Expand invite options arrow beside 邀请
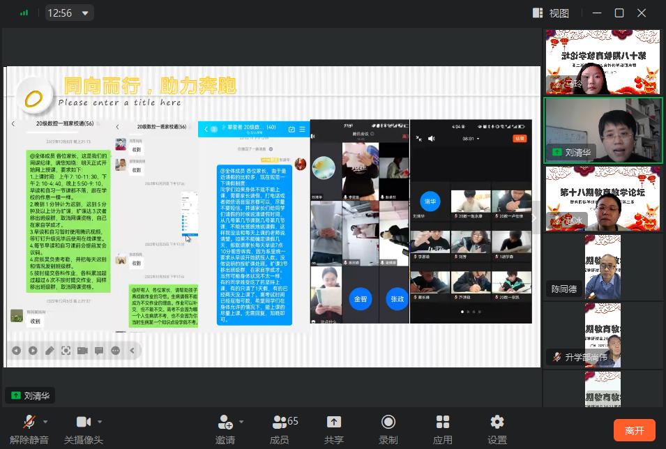The width and height of the screenshot is (666, 449). point(241,422)
